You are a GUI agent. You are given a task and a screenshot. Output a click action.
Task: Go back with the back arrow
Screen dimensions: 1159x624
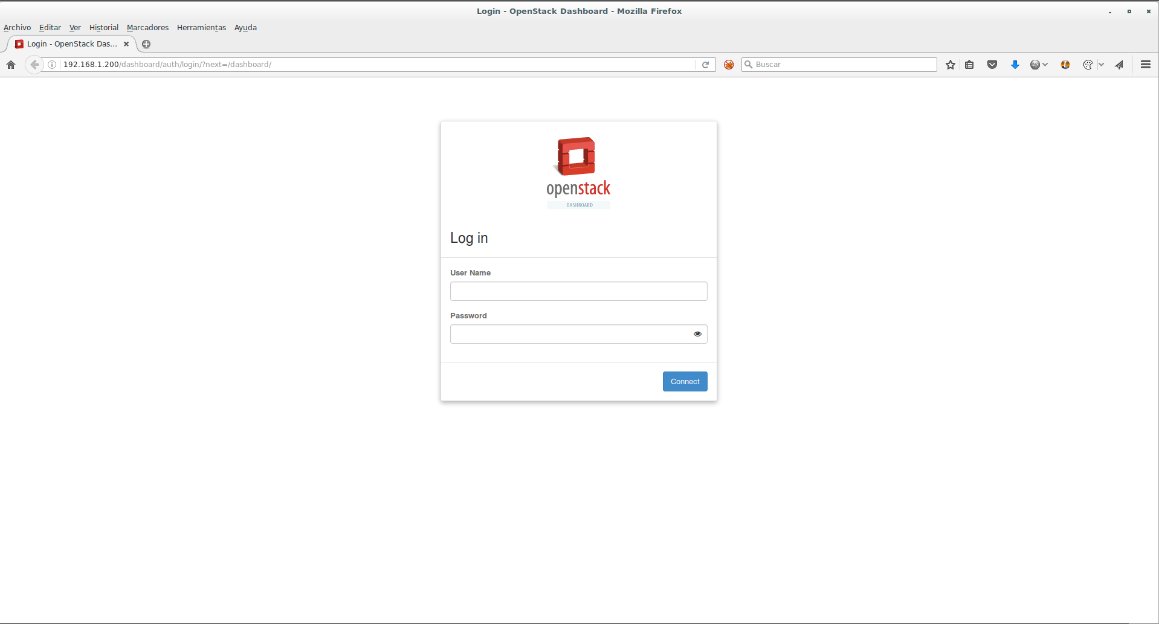tap(34, 65)
